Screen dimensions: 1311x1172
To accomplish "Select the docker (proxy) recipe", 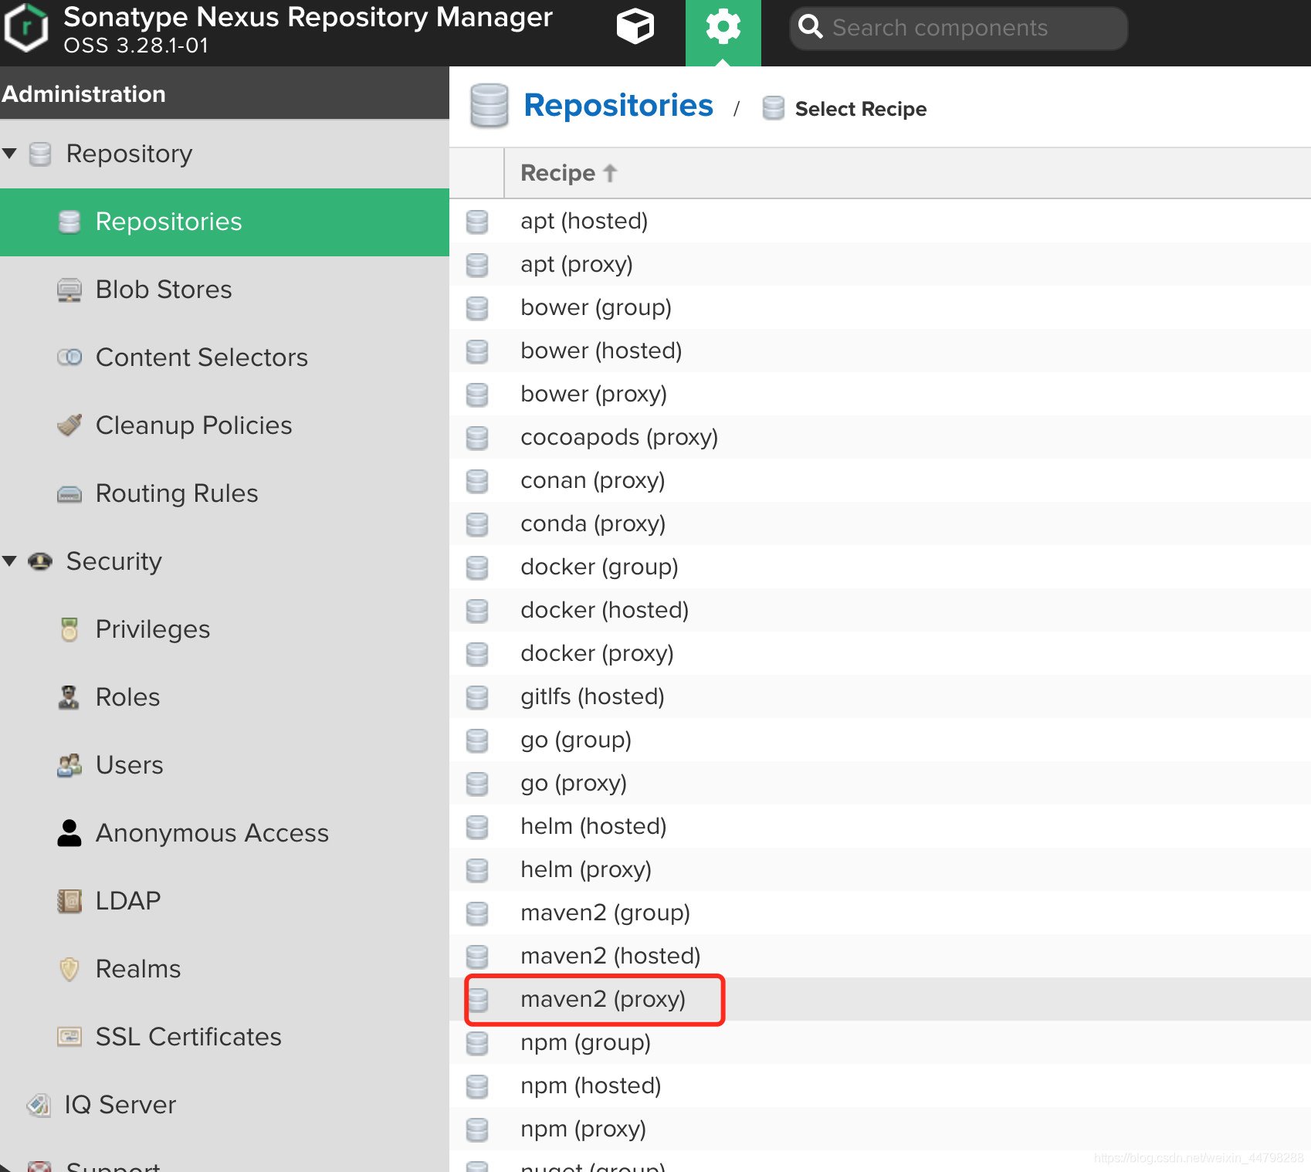I will click(880, 653).
